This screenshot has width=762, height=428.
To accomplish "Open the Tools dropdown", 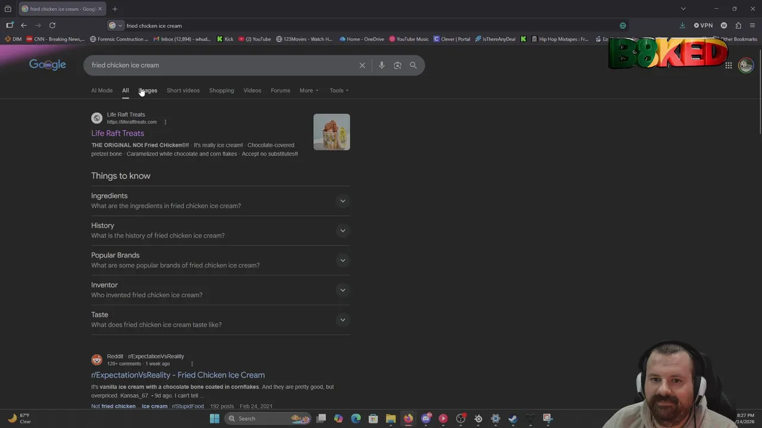I will click(339, 90).
